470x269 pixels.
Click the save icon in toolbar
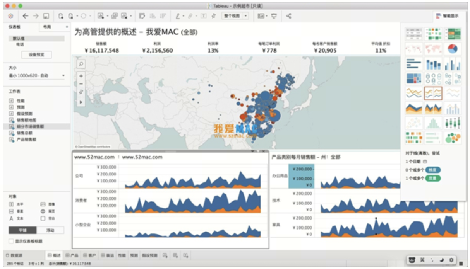[x=46, y=16]
